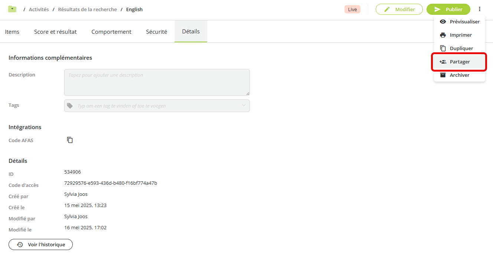Open the Voir l'historique button
This screenshot has height=253, width=493.
tap(40, 244)
